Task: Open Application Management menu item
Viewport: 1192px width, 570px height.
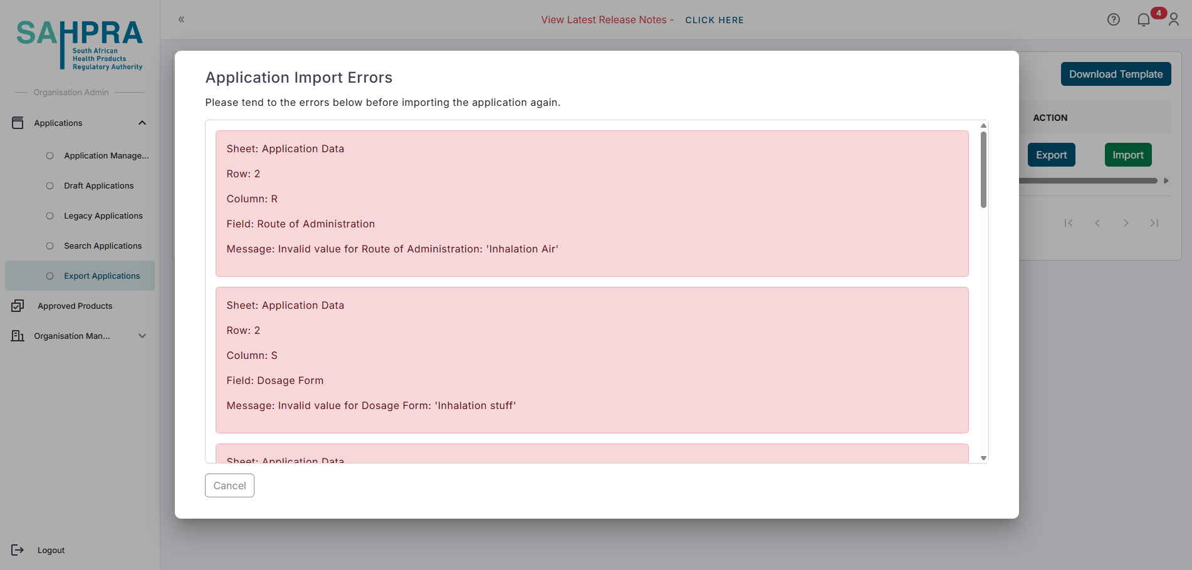Action: pos(106,156)
